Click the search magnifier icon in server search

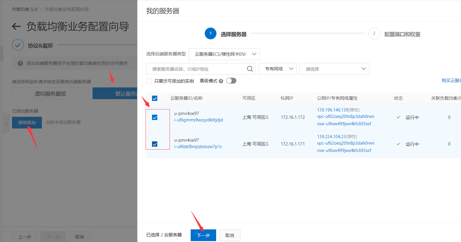click(x=250, y=69)
